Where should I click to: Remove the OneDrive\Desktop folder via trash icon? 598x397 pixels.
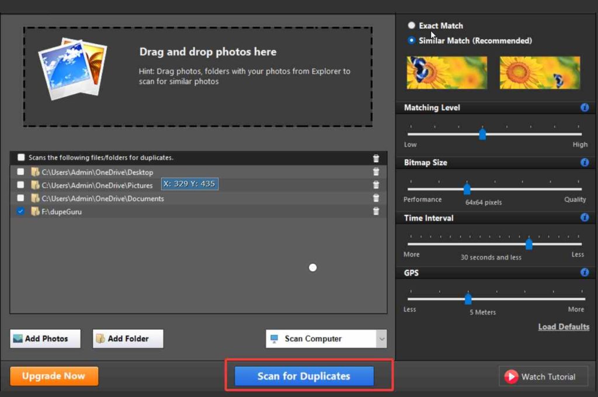pyautogui.click(x=376, y=172)
